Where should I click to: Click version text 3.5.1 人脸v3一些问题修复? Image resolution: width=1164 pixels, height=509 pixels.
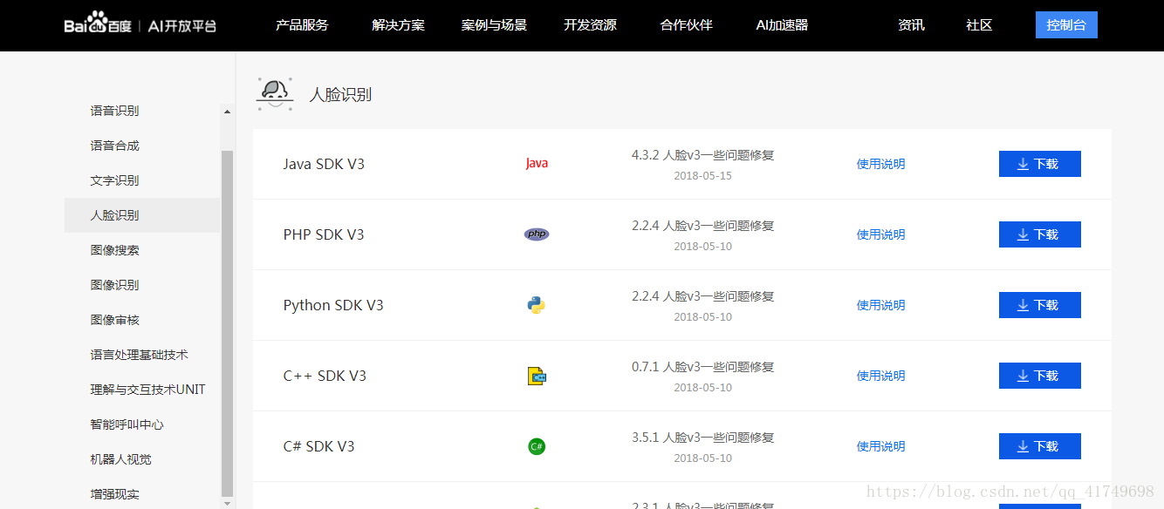pyautogui.click(x=702, y=438)
